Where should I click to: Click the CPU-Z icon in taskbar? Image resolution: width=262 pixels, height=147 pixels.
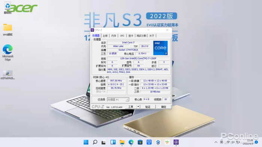176,142
